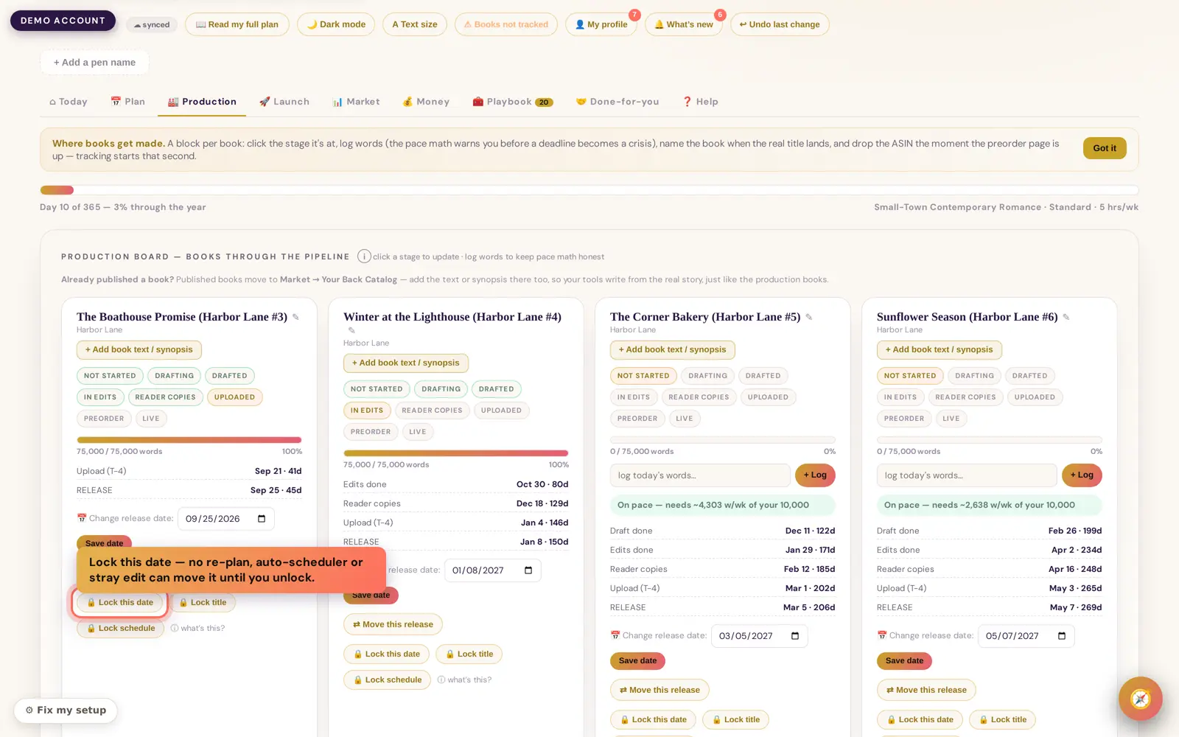Set The Corner Bakery stage to Drafting
The image size is (1179, 737).
pos(707,376)
